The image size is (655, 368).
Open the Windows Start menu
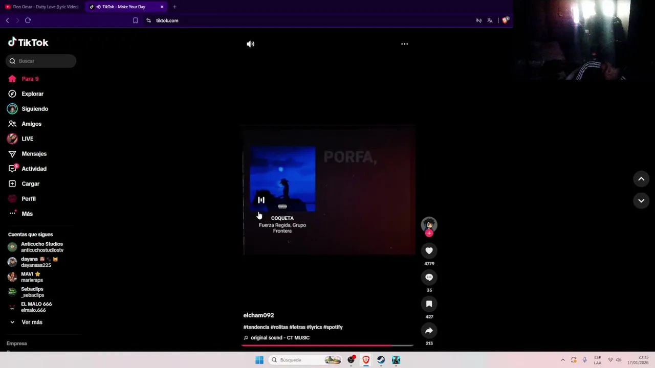click(x=259, y=360)
